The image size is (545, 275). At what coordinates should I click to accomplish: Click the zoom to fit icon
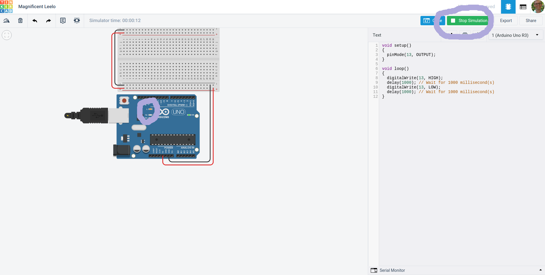(x=7, y=35)
